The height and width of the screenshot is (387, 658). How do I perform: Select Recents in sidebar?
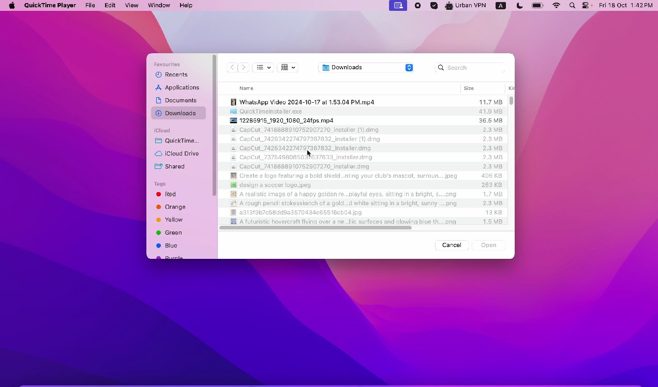click(x=178, y=74)
